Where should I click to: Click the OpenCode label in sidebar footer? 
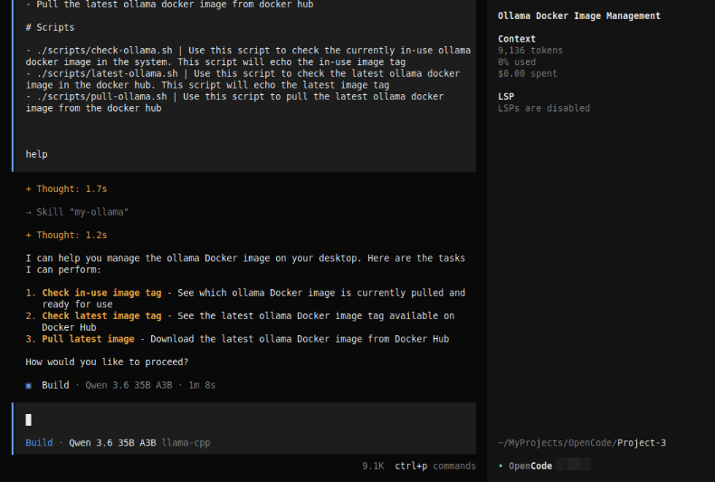click(530, 466)
